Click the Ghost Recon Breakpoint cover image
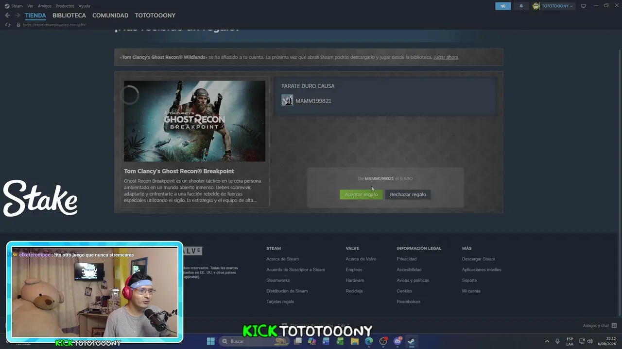The image size is (622, 349). pyautogui.click(x=194, y=121)
